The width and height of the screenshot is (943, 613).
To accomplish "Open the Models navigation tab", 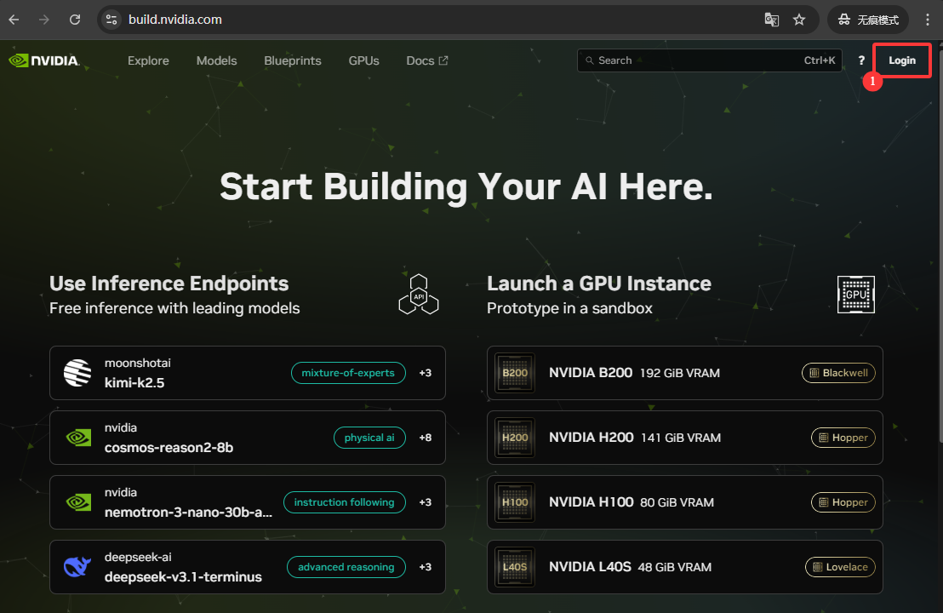I will (x=216, y=60).
